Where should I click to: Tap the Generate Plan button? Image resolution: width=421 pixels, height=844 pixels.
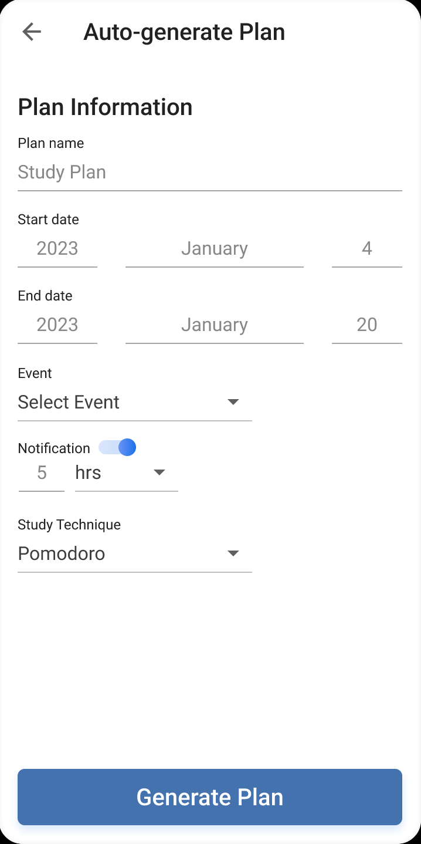pyautogui.click(x=210, y=797)
